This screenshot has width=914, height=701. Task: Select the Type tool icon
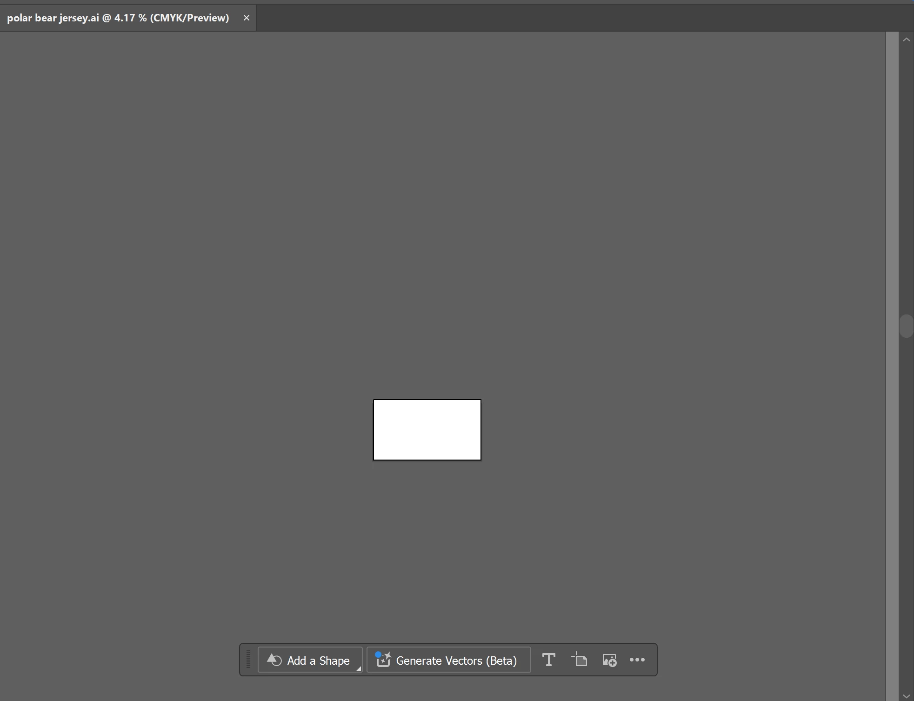[x=549, y=660]
